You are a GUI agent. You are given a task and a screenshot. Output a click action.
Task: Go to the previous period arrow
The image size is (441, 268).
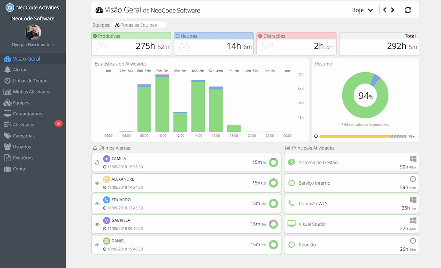click(385, 10)
